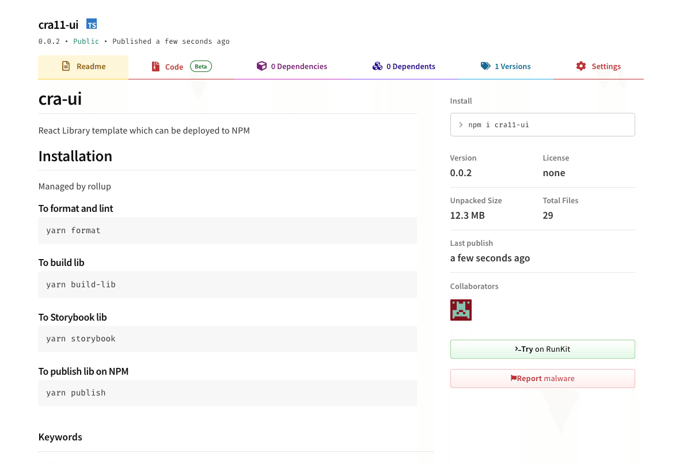
Task: Click the React Library template description
Action: (144, 131)
